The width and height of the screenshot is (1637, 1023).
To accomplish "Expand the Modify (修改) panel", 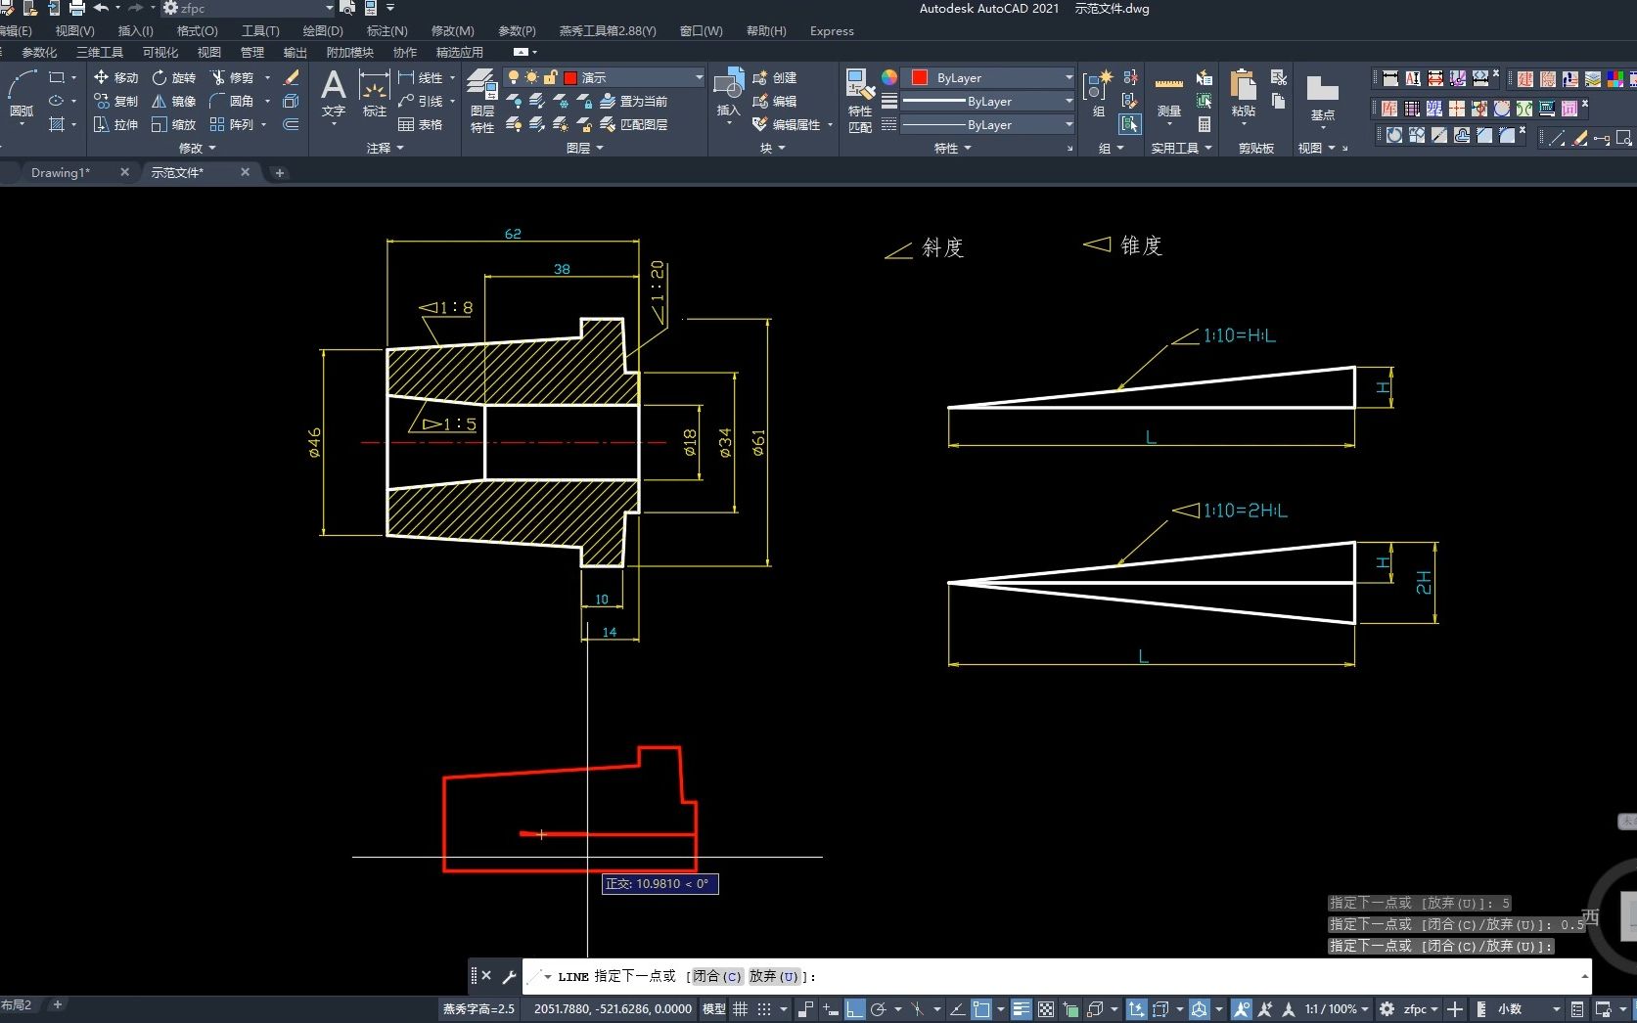I will point(197,148).
